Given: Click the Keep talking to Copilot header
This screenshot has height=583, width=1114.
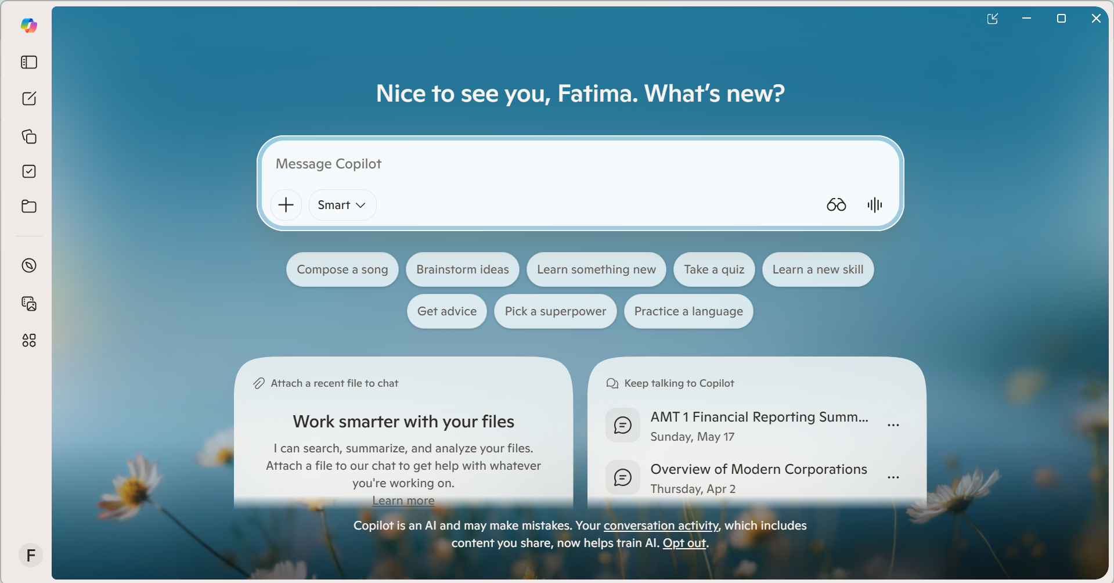Looking at the screenshot, I should [x=670, y=383].
